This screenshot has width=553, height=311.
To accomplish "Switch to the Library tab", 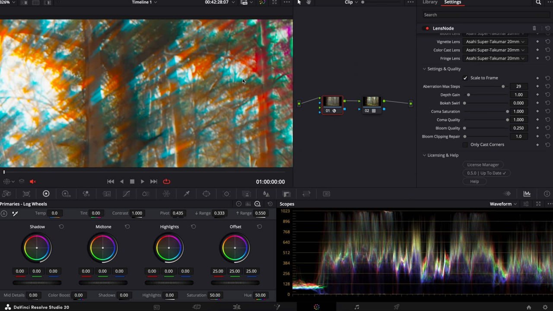I will pos(430,2).
